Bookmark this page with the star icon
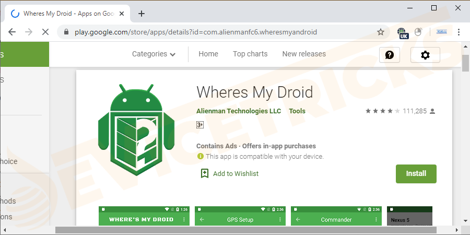 (381, 32)
